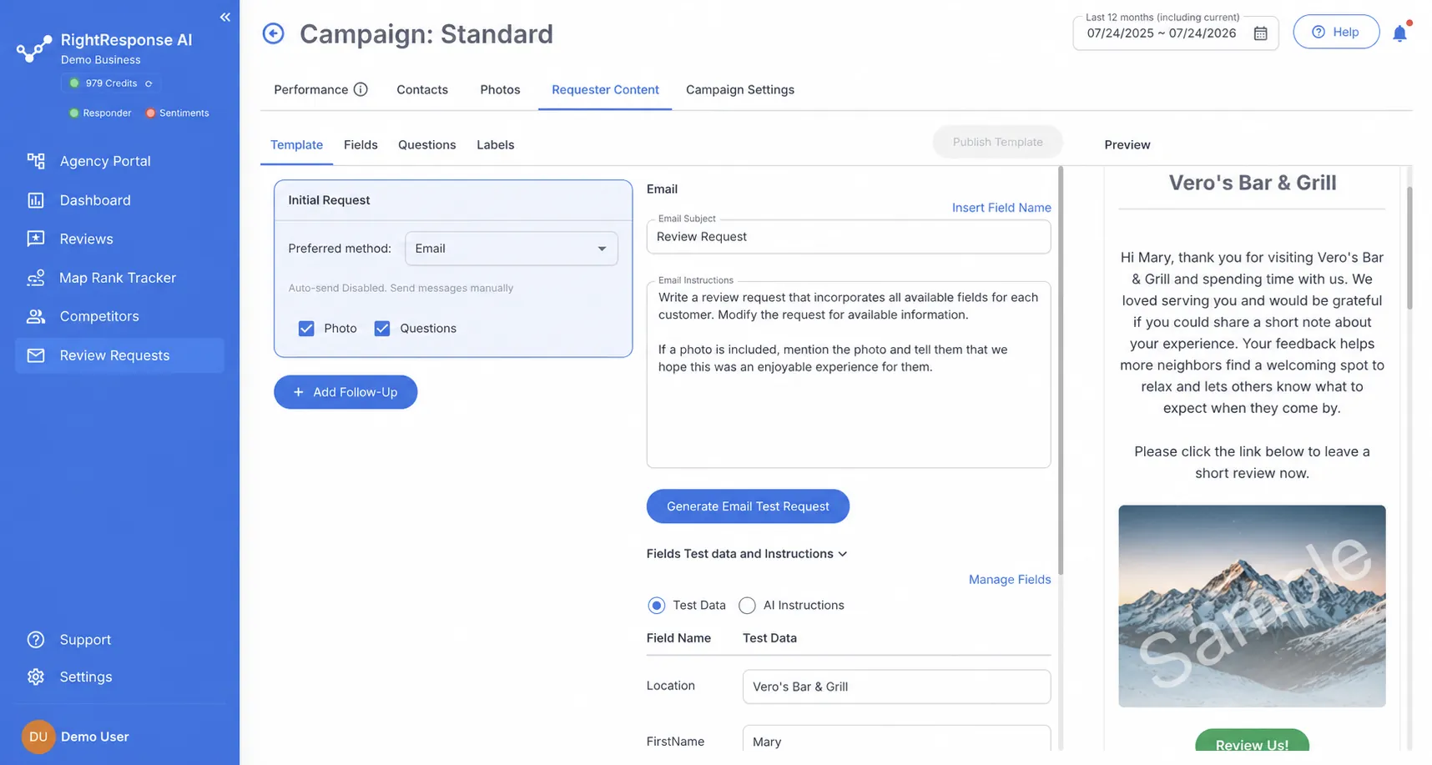Open Dashboard from the sidebar

[119, 200]
